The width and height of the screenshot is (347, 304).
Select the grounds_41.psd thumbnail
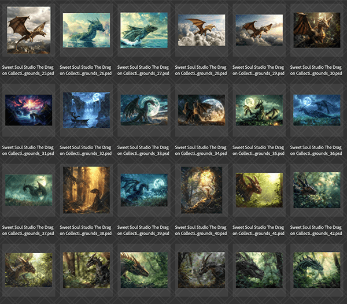pyautogui.click(x=259, y=190)
